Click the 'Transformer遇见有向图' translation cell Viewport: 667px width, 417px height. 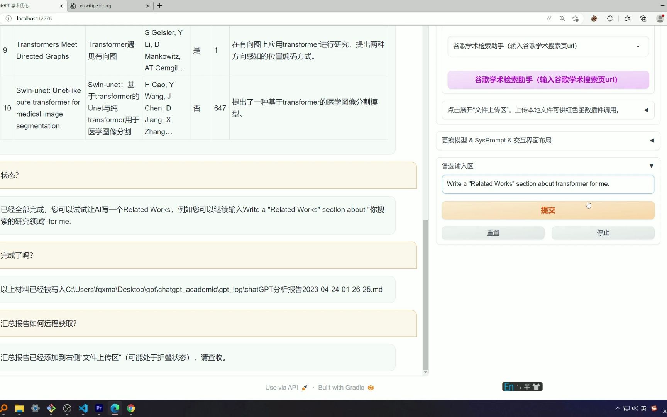(x=113, y=51)
